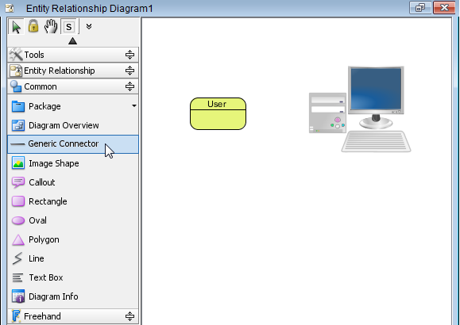
Task: Select the Generic Connector tool
Action: [73, 144]
